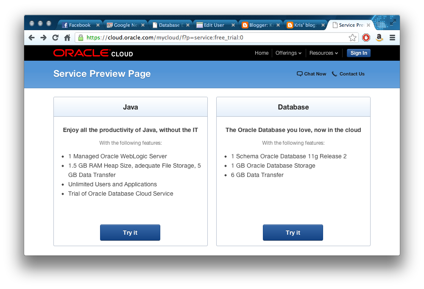424x289 pixels.
Task: Open the Amazon icon in the toolbar
Action: click(x=379, y=38)
